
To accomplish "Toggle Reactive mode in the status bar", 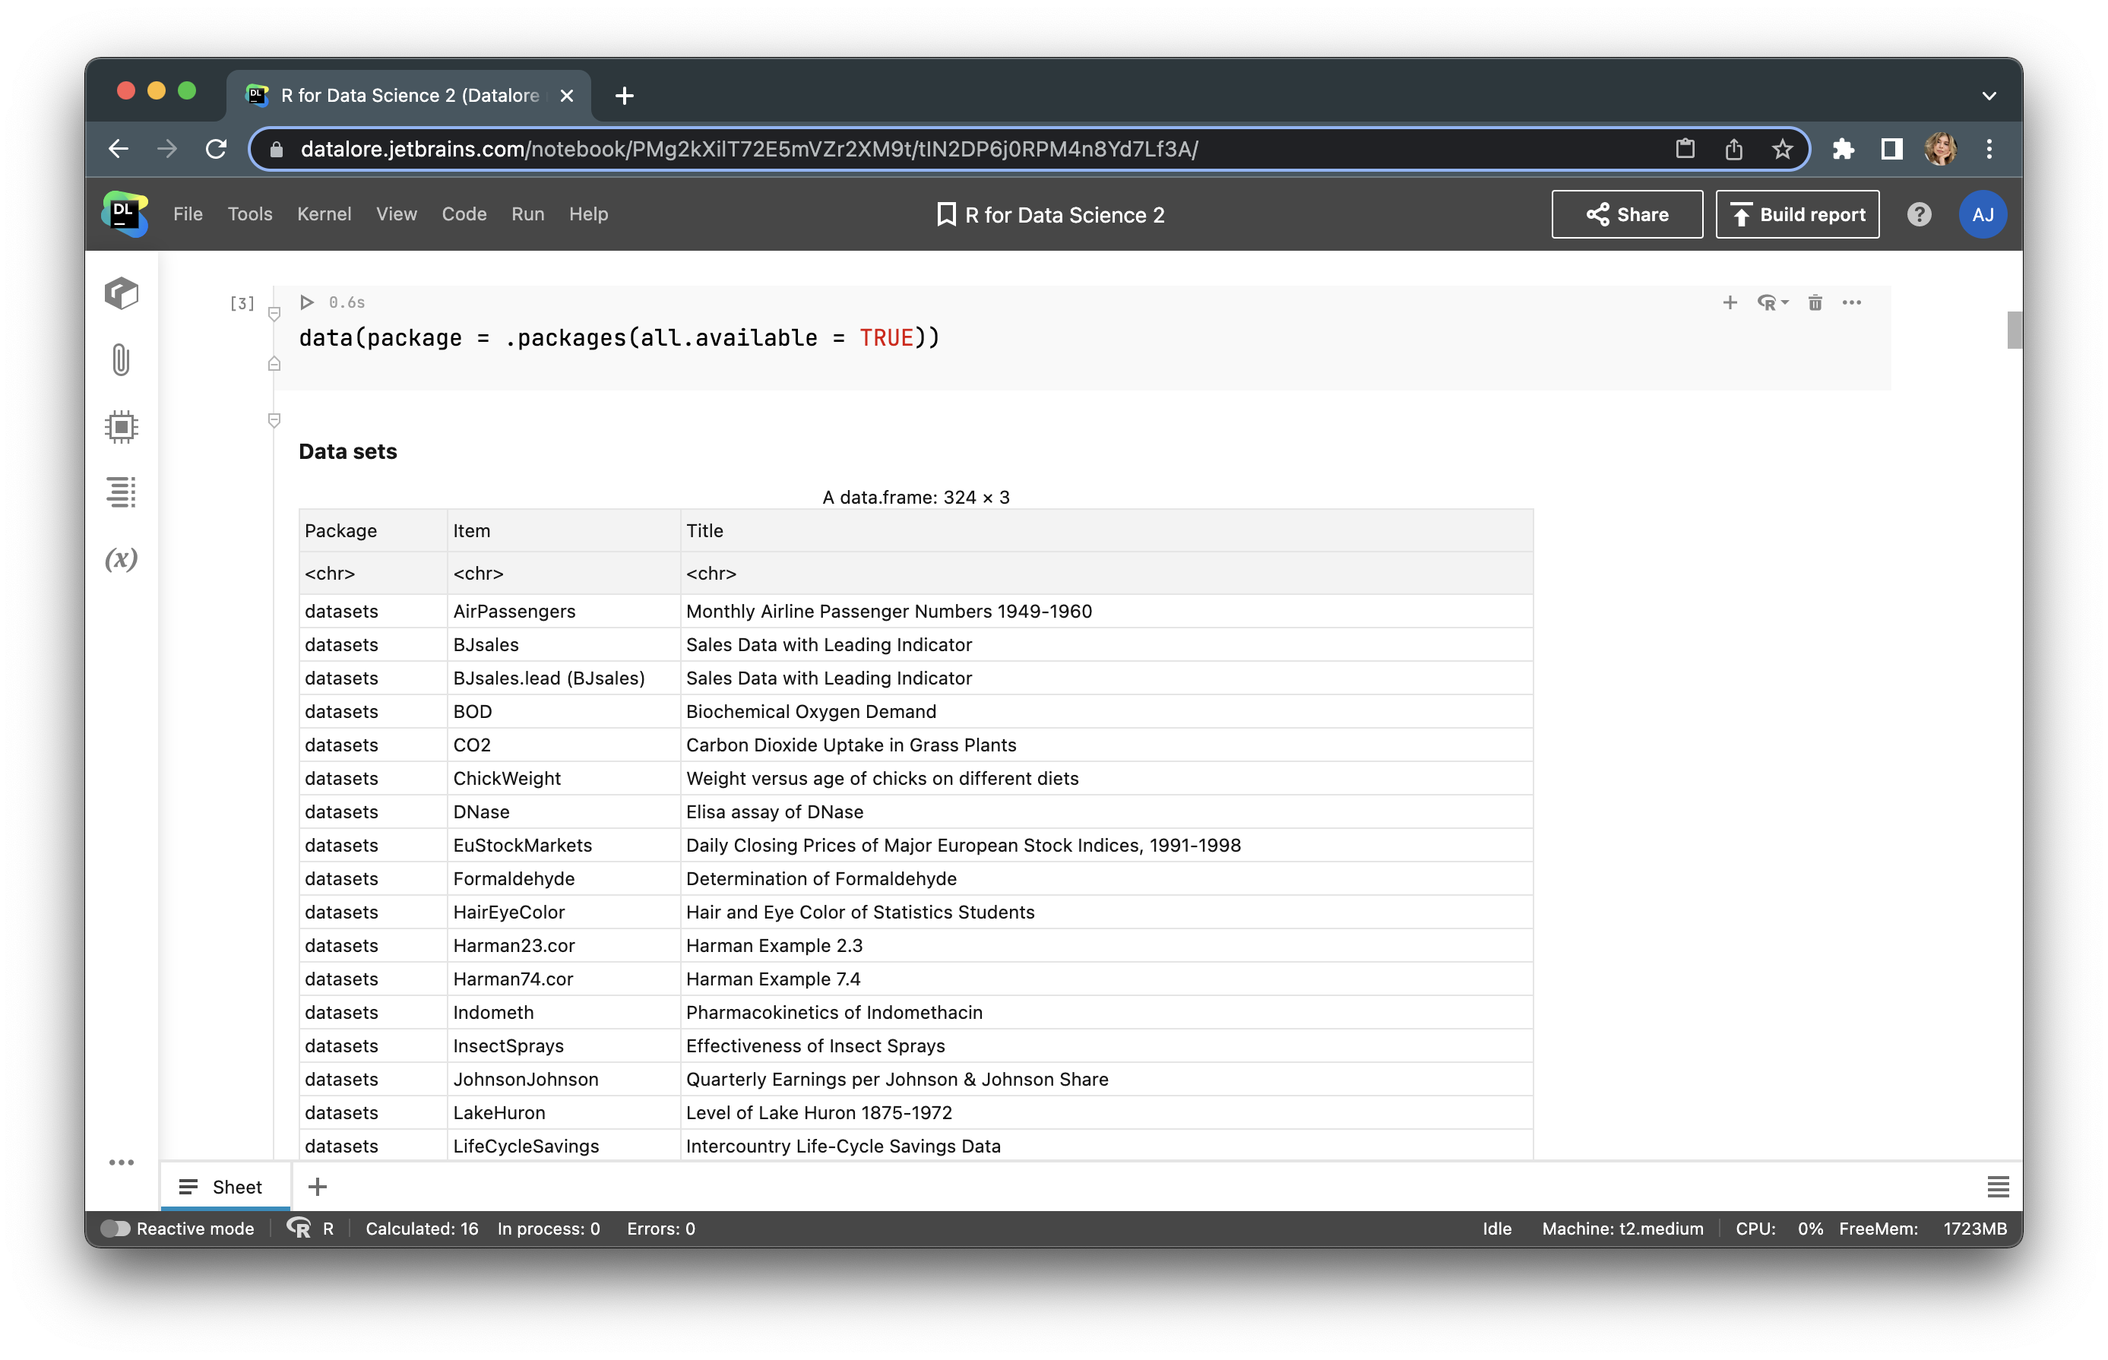I will (116, 1228).
